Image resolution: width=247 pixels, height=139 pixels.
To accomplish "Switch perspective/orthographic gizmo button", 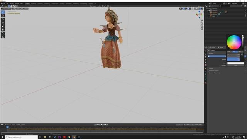I will coord(202,29).
